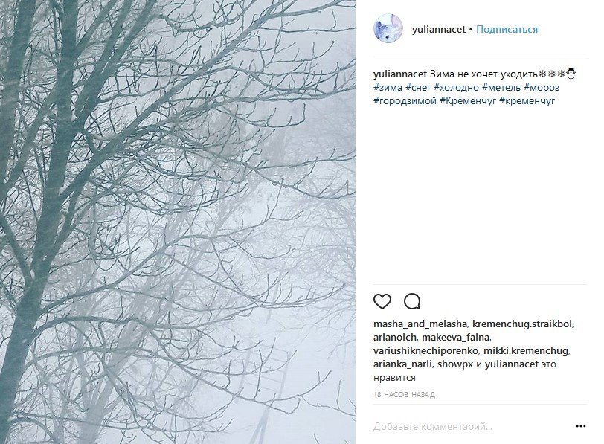Viewport: 604px width, 444px height.
Task: Open yuliannacet profile avatar
Action: (388, 28)
